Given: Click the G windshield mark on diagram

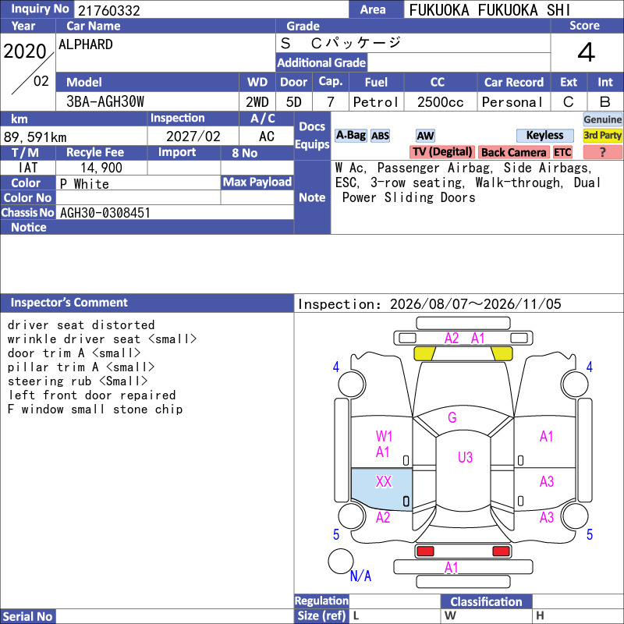Looking at the screenshot, I should tap(452, 417).
